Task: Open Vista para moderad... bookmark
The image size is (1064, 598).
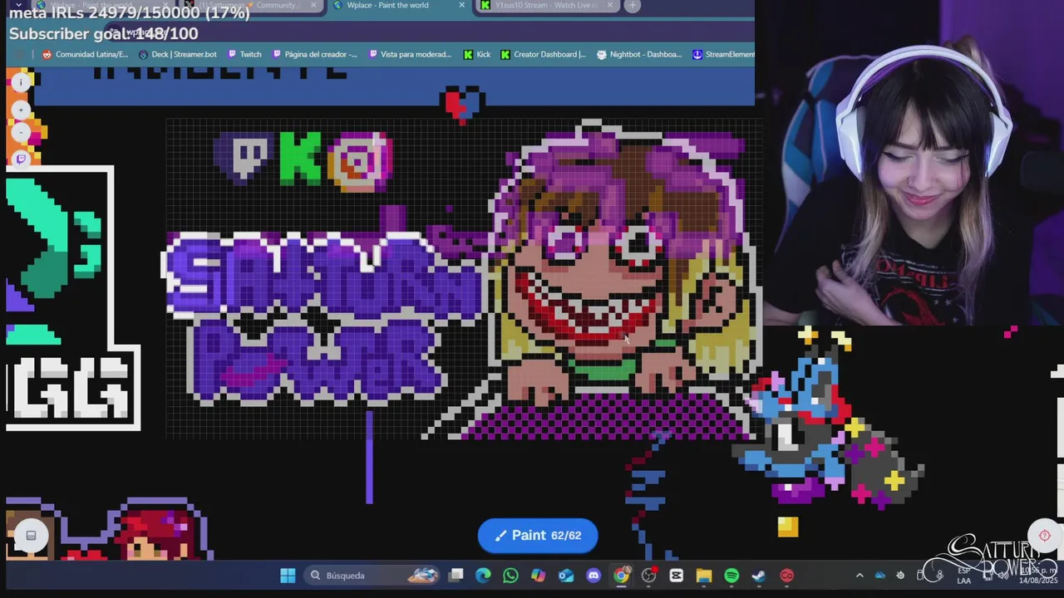Action: click(410, 55)
